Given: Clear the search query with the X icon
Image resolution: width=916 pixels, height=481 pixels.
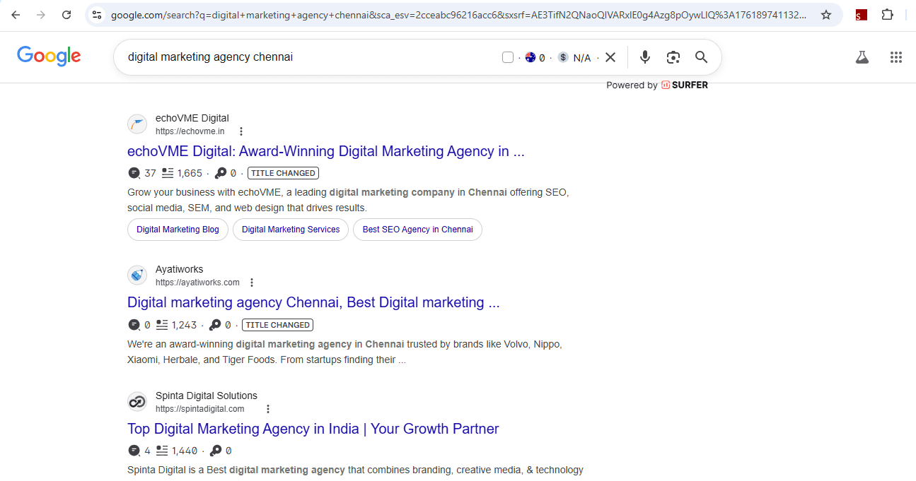Looking at the screenshot, I should pyautogui.click(x=610, y=57).
